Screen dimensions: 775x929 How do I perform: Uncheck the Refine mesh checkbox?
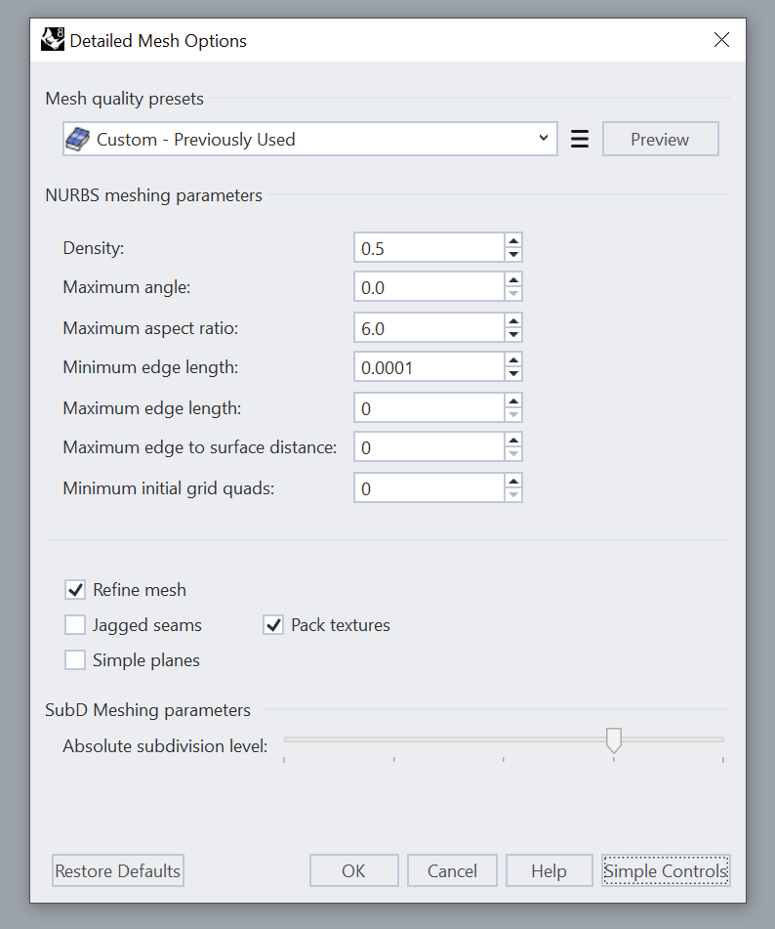pyautogui.click(x=75, y=590)
